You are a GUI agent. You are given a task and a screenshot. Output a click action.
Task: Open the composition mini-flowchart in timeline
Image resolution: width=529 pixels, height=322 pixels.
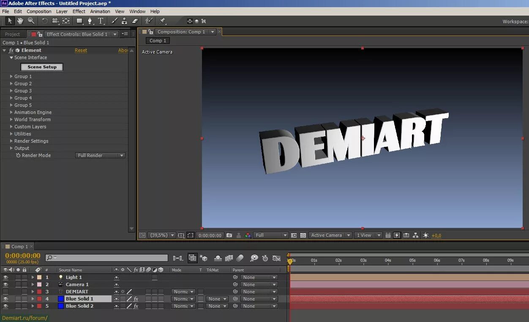pyautogui.click(x=178, y=258)
